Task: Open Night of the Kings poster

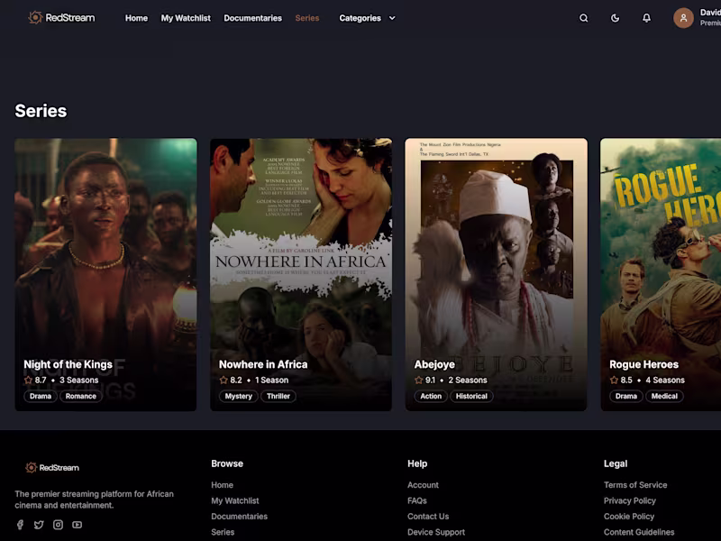Action: [105, 275]
